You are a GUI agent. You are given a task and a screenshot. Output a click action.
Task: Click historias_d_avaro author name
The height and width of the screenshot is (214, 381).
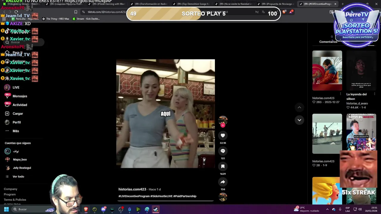357,103
